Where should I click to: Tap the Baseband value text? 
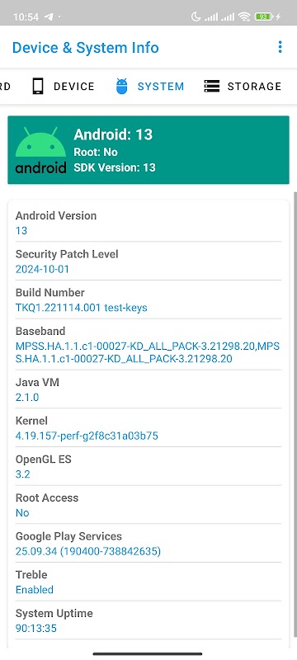click(x=148, y=352)
